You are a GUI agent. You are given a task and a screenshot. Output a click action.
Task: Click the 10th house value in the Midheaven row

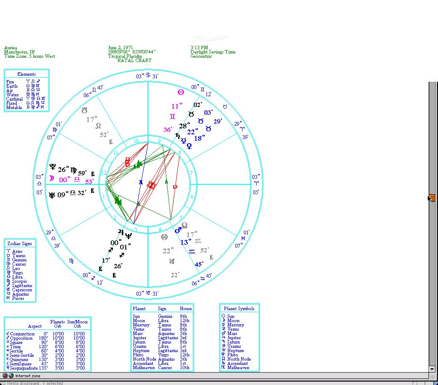(185, 368)
